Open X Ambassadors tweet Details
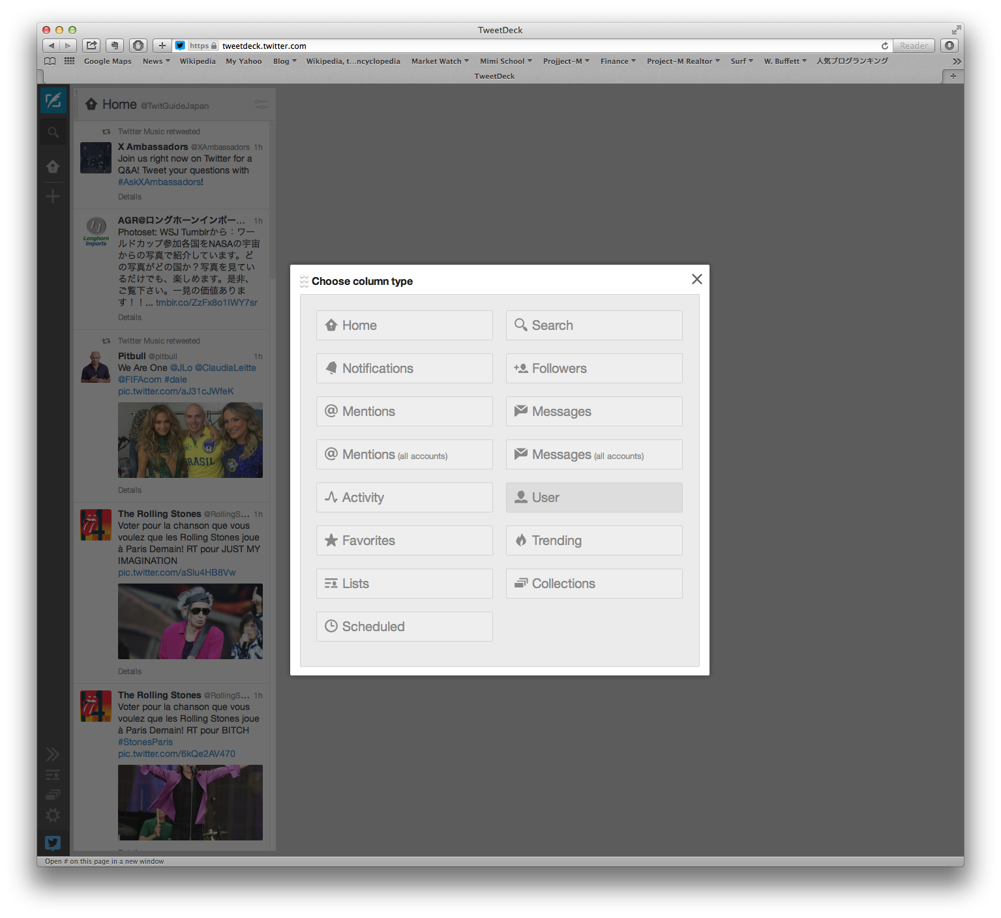Viewport: 1001px width, 918px height. pos(130,197)
